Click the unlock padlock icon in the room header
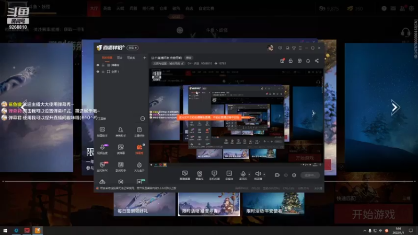Screen dimensions: 418x235 click(x=291, y=61)
